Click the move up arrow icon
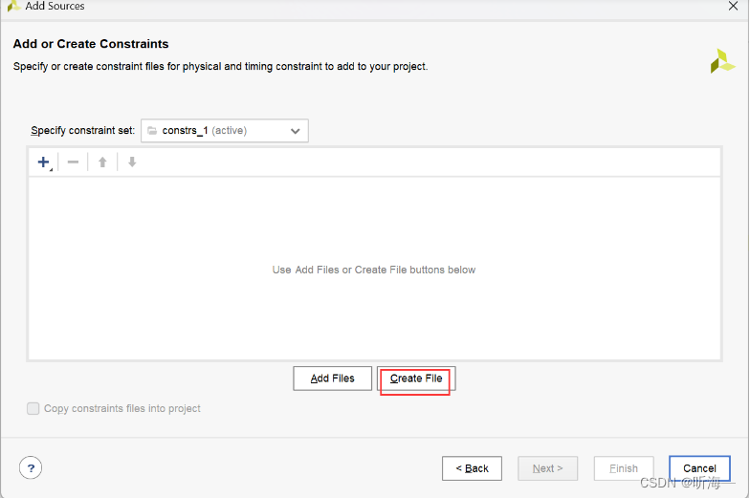Image resolution: width=750 pixels, height=498 pixels. [x=102, y=162]
